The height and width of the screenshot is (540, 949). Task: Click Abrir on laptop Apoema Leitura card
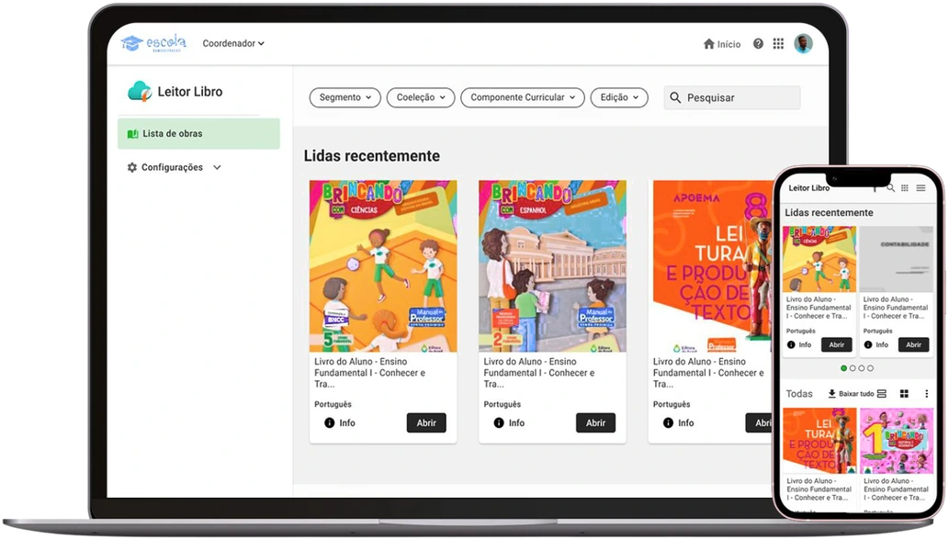(x=760, y=422)
